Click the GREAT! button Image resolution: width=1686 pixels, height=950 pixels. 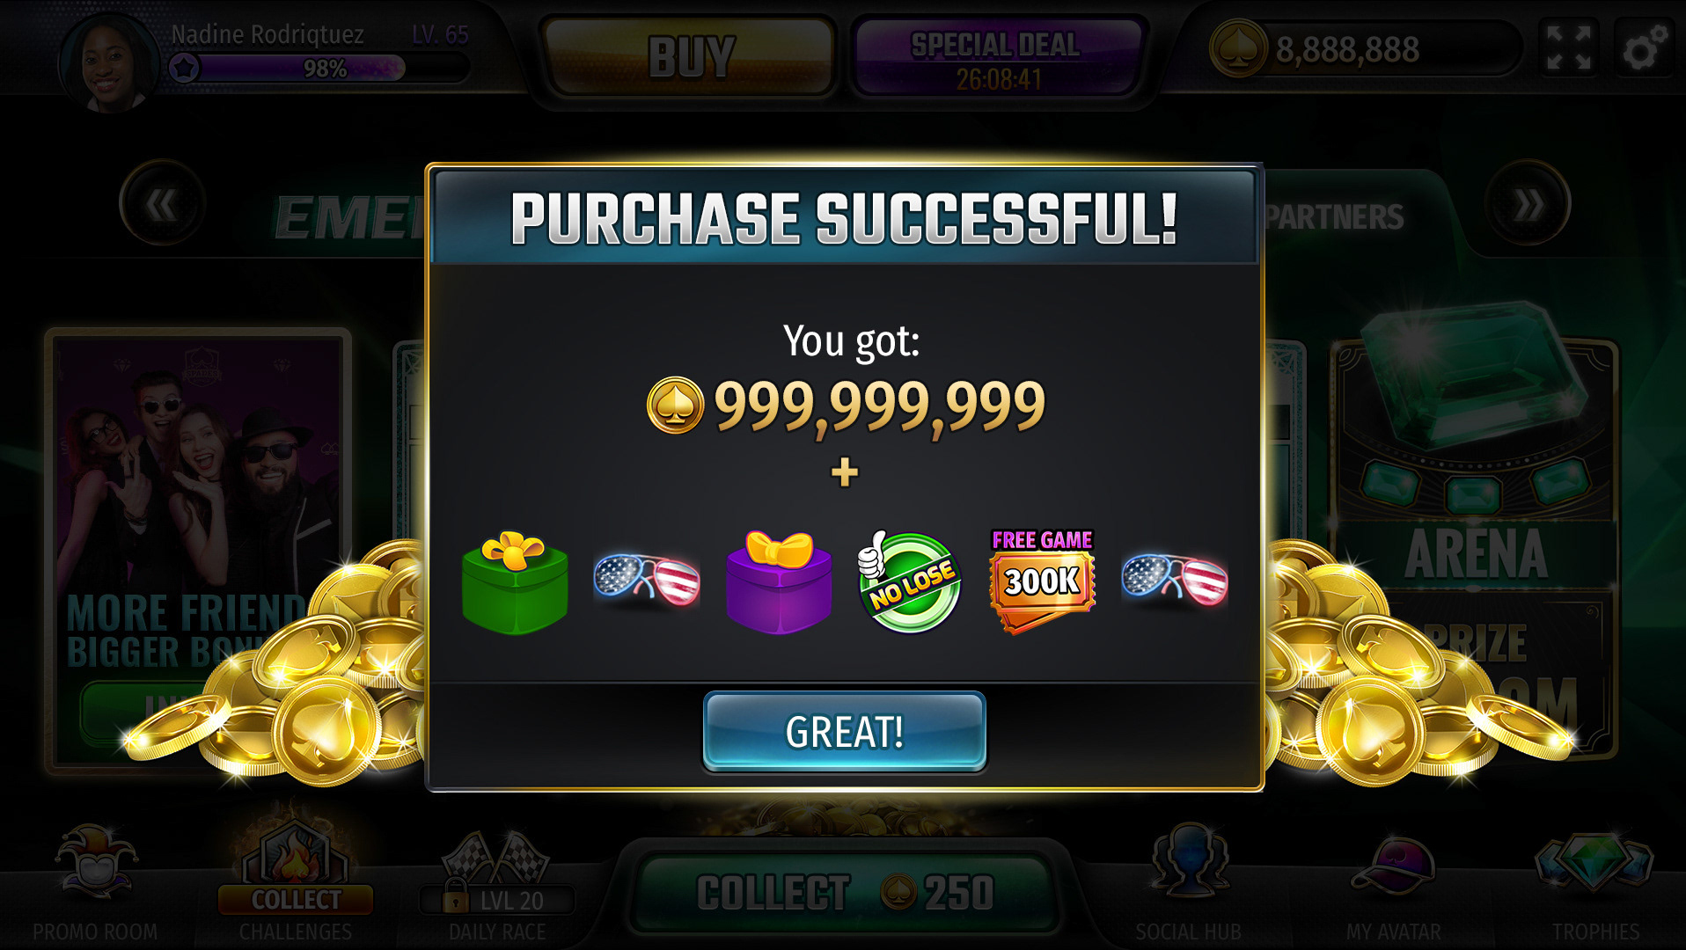844,732
